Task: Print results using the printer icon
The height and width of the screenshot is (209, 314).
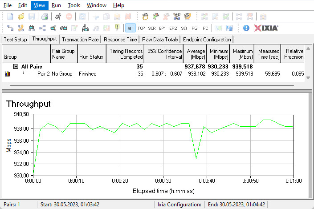Action: coord(45,16)
